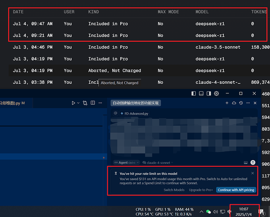Screen dimensions: 270x217
Task: Start a new chat with plus icon
Action: pos(227,103)
